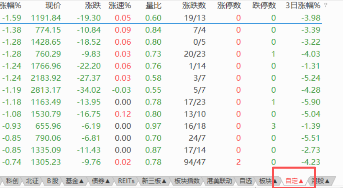This screenshot has height=188, width=343.
Task: Expand the 板块 tab menu
Action: click(x=268, y=181)
